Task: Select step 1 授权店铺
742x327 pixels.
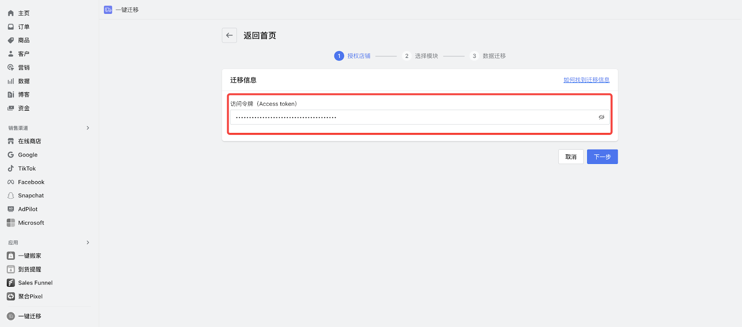Action: point(352,56)
